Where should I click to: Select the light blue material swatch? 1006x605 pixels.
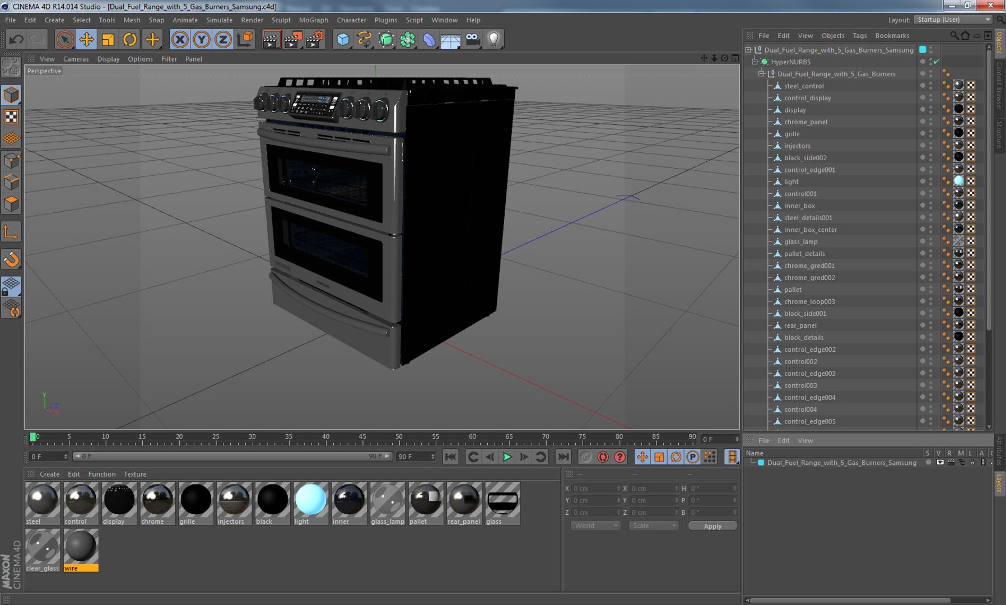coord(310,503)
